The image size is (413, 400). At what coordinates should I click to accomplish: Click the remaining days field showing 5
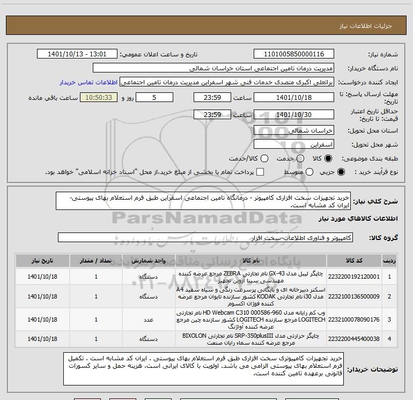click(x=154, y=98)
